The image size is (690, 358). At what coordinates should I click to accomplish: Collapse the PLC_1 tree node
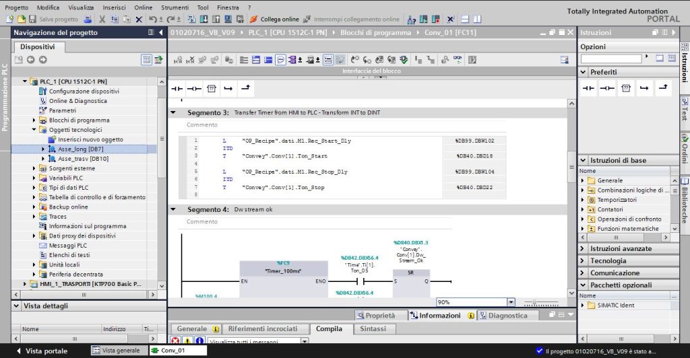(25, 81)
